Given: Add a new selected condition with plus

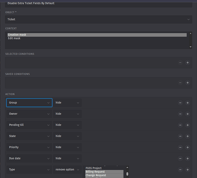Looking at the screenshot, I should click(x=188, y=63).
